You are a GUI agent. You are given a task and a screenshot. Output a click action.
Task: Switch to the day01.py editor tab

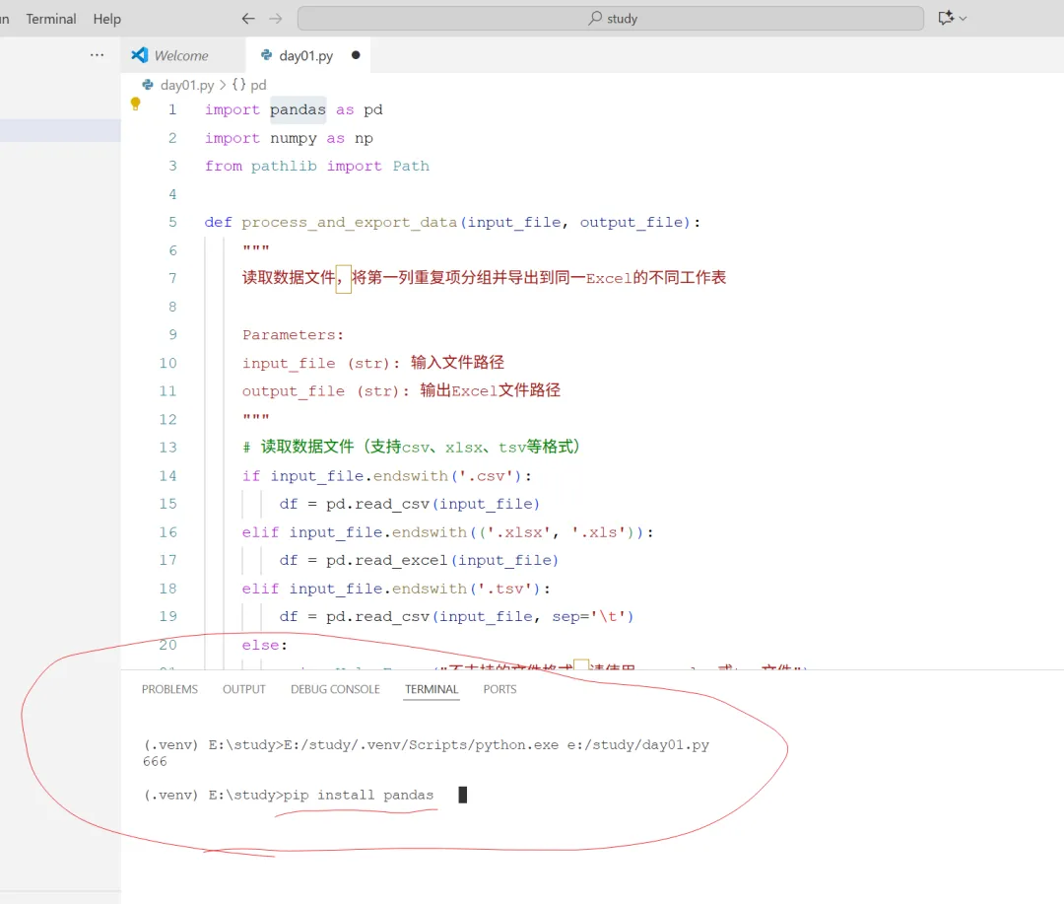point(306,55)
